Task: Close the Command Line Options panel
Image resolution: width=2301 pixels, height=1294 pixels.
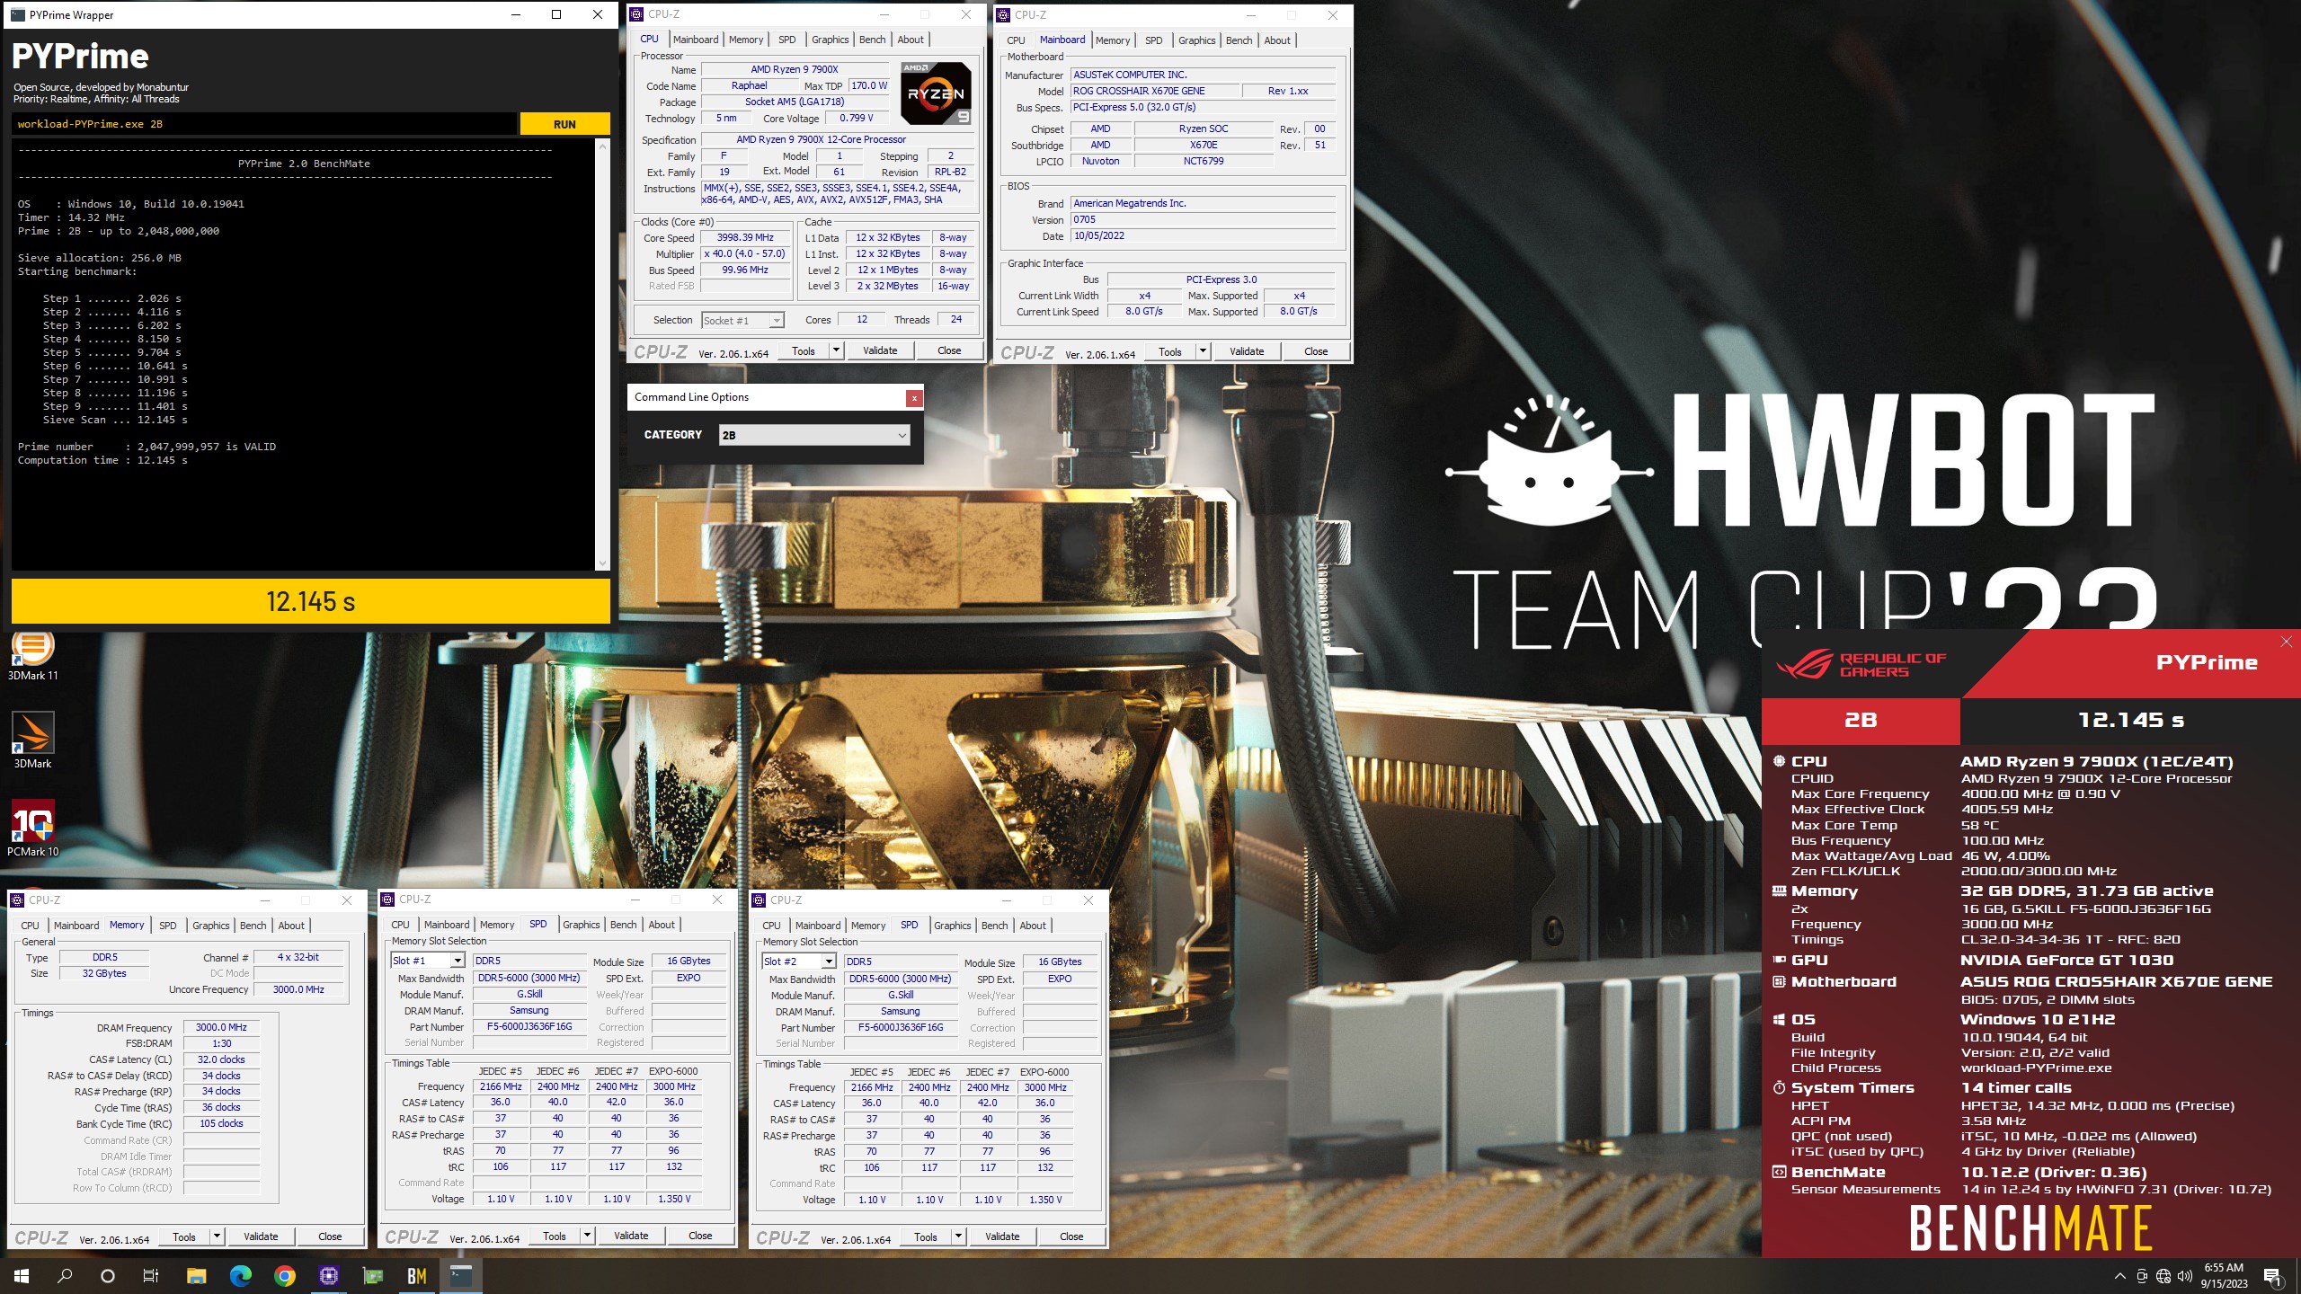Action: tap(913, 397)
